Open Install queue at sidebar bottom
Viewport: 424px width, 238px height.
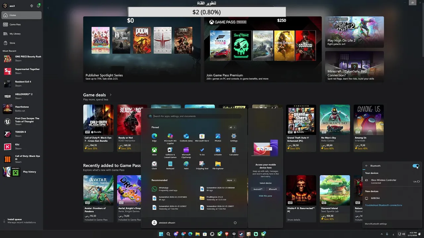[x=22, y=221]
